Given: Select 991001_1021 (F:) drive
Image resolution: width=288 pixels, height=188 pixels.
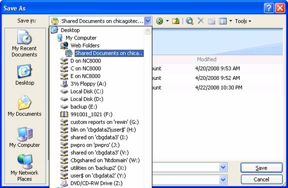Looking at the screenshot, I should pos(91,114).
